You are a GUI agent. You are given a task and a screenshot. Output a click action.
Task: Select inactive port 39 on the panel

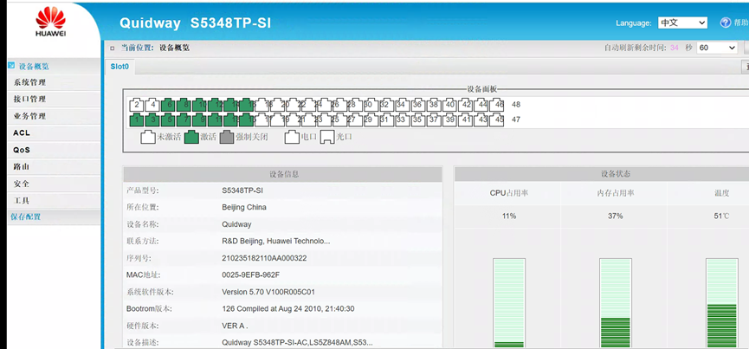pos(450,120)
